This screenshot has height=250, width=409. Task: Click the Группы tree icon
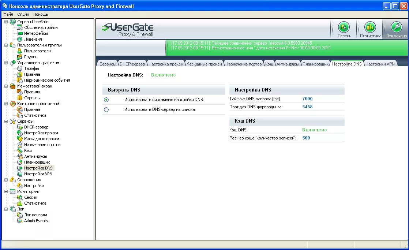[x=19, y=57]
